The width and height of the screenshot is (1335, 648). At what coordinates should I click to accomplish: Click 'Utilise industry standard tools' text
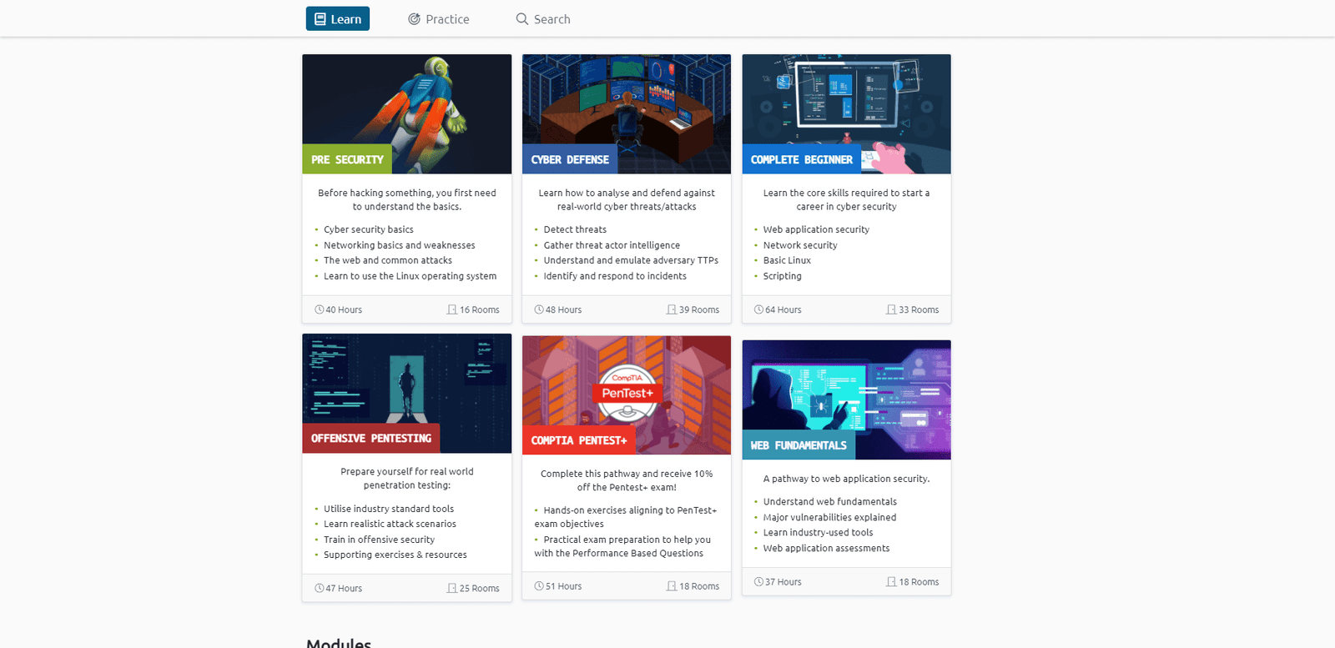(x=389, y=509)
